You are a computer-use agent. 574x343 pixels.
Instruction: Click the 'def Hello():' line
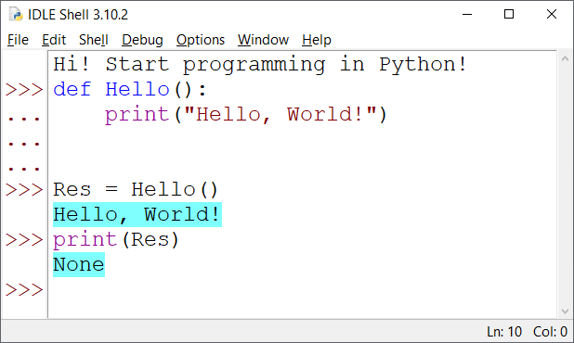[130, 90]
